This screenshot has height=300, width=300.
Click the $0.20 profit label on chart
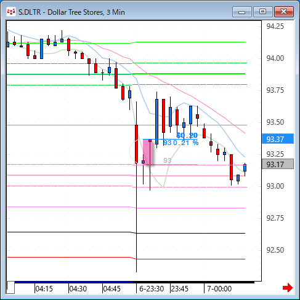[187, 135]
